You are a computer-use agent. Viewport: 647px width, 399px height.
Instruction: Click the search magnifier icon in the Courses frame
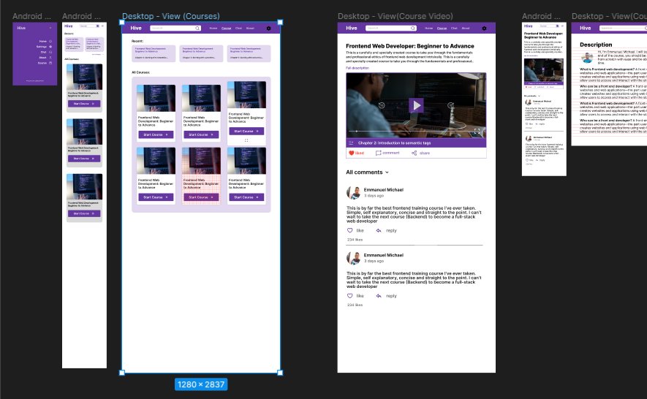(197, 28)
